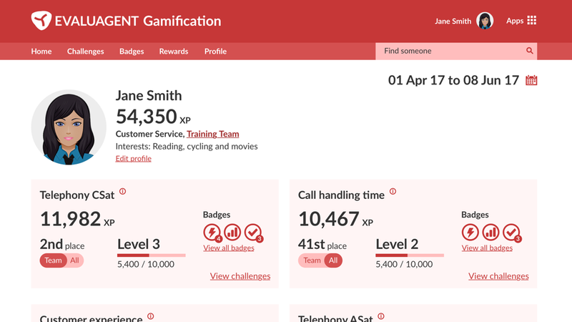Open the Challenges tab
This screenshot has height=322, width=572.
(85, 51)
